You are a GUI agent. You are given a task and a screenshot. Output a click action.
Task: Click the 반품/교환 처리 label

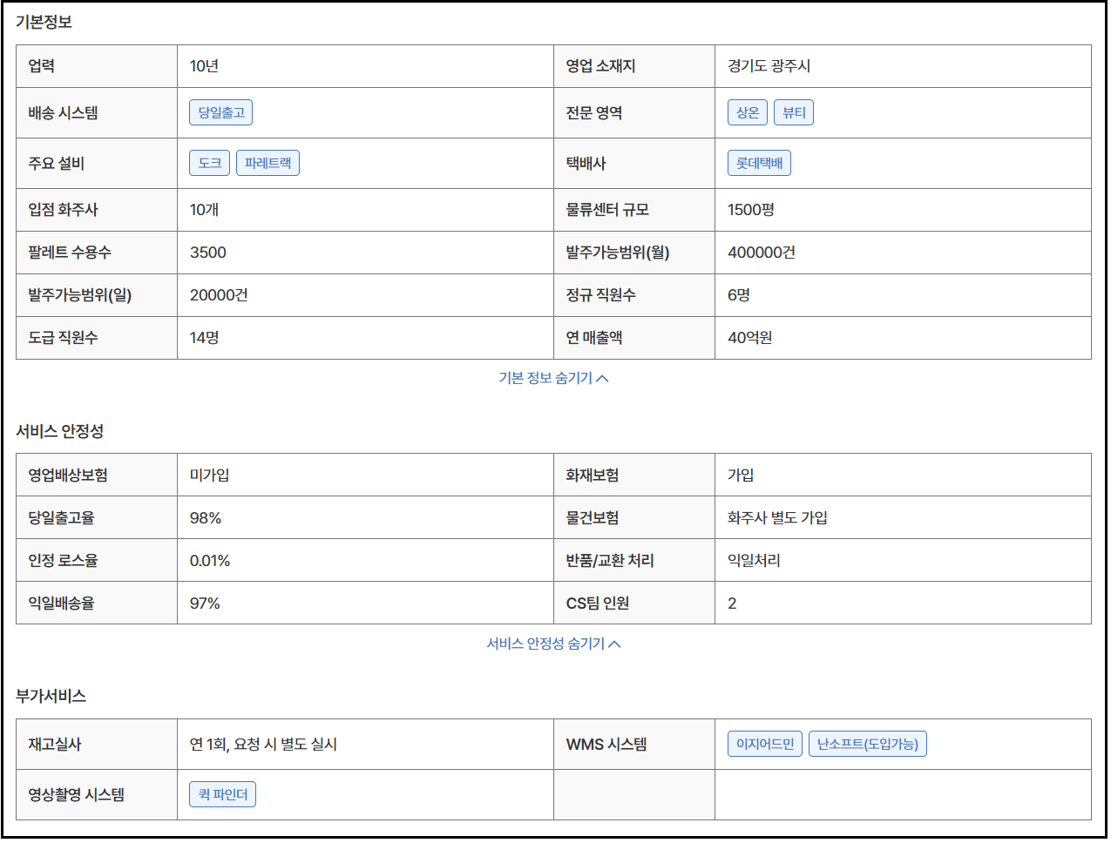610,561
